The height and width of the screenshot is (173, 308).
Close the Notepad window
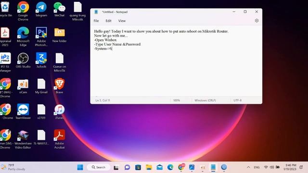[x=257, y=12]
